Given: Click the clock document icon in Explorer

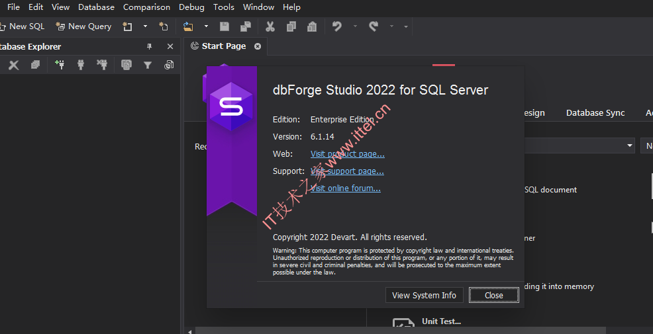Looking at the screenshot, I should tap(169, 65).
